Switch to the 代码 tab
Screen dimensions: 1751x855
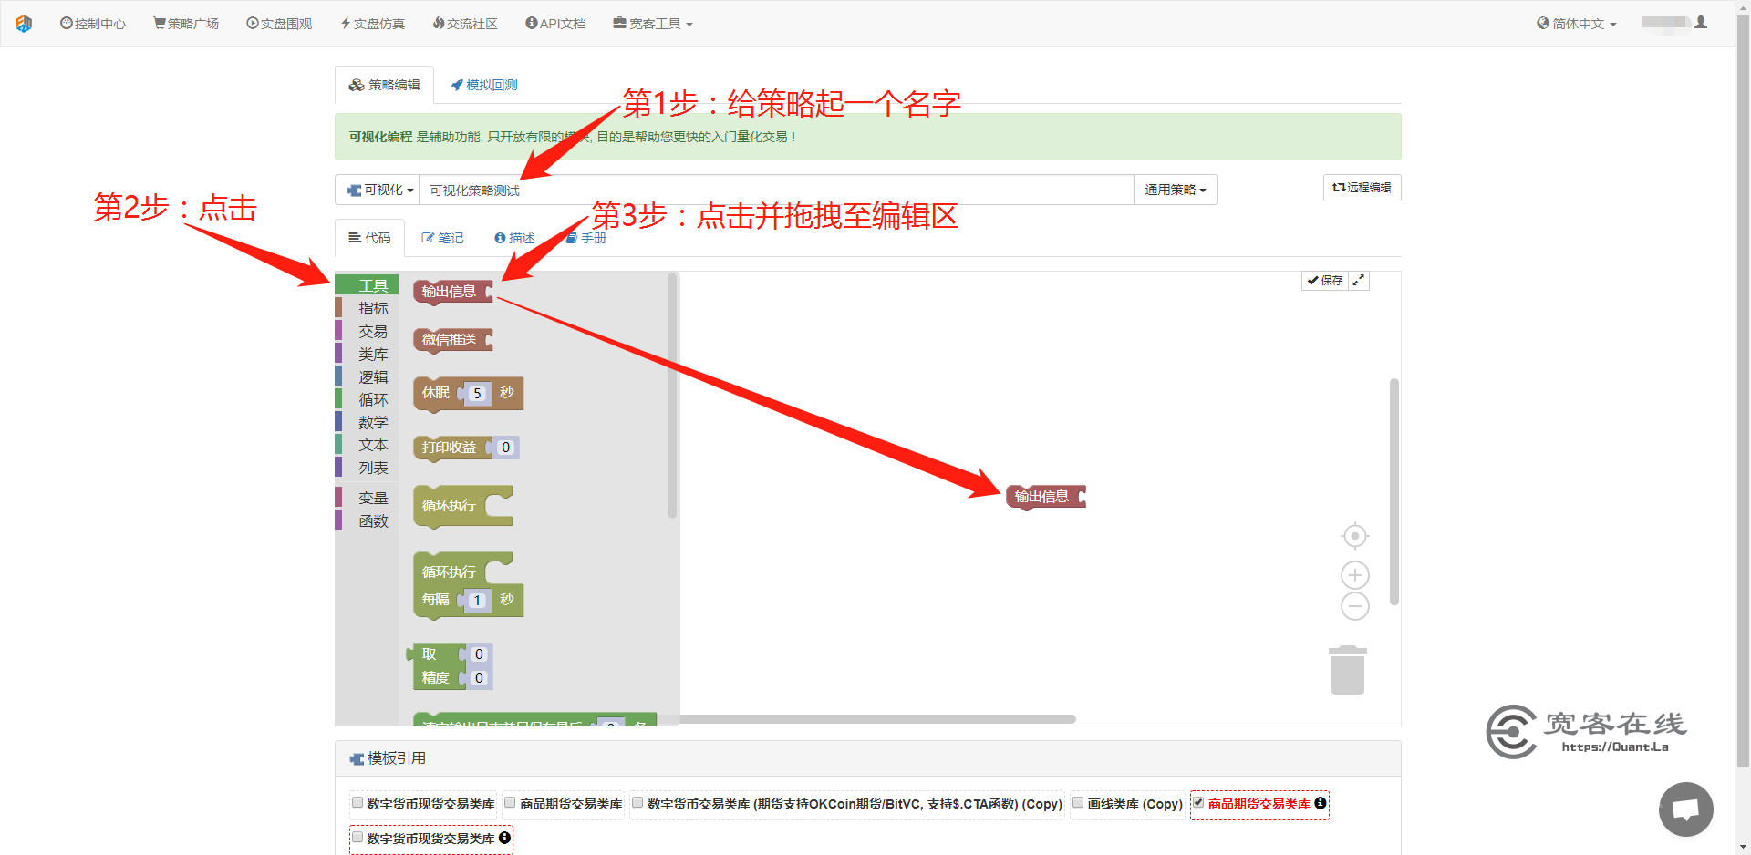369,238
